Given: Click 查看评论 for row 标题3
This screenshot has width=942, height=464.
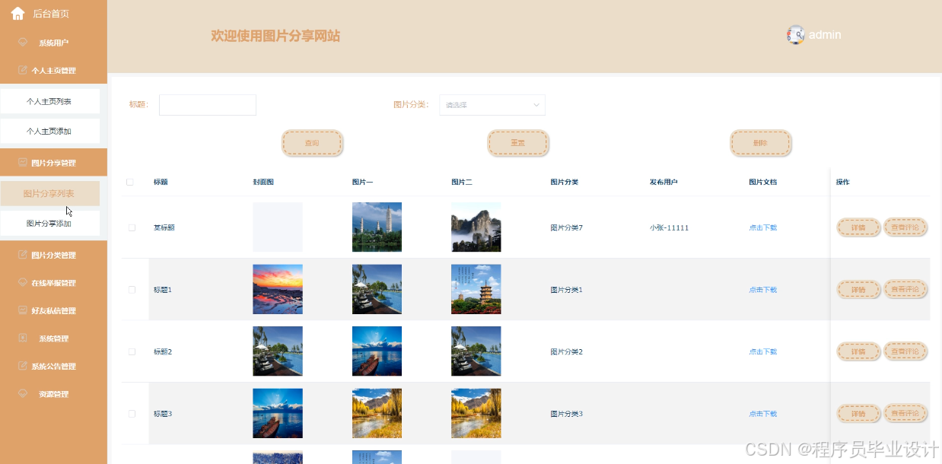Looking at the screenshot, I should pos(905,413).
